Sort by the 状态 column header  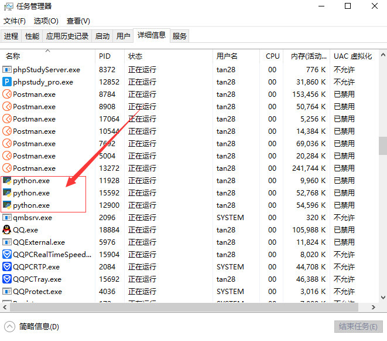pos(169,56)
